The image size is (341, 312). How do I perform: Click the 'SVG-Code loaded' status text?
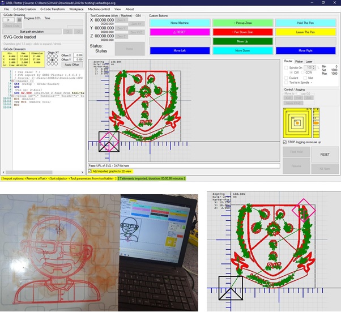click(20, 37)
